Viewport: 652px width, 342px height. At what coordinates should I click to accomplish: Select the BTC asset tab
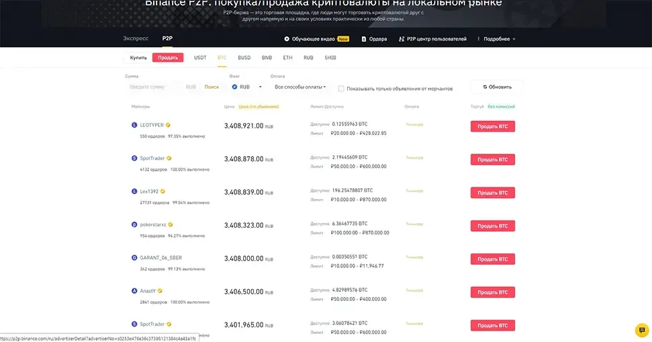pyautogui.click(x=222, y=58)
